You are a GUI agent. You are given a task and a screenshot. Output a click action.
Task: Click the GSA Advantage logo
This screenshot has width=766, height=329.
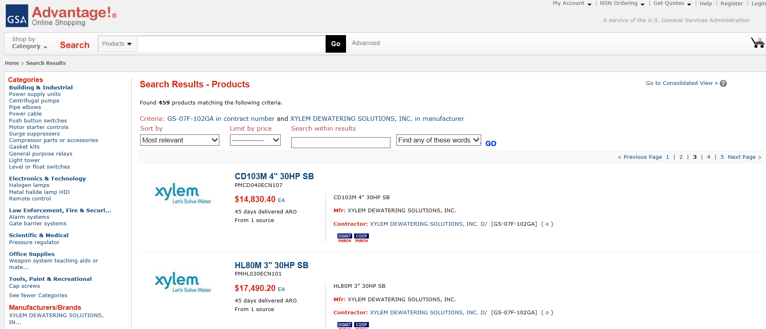pyautogui.click(x=61, y=16)
